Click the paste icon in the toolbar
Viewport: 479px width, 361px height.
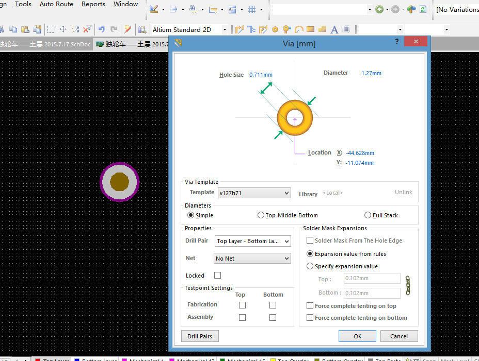(x=25, y=29)
